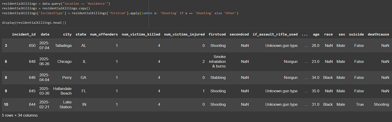Click the incident_id column header
This screenshot has height=122, width=392.
coord(24,34)
